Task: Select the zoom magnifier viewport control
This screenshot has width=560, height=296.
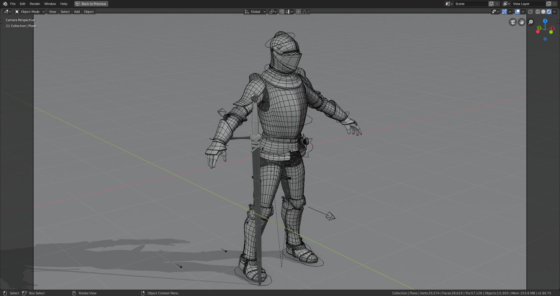Action: click(x=531, y=22)
